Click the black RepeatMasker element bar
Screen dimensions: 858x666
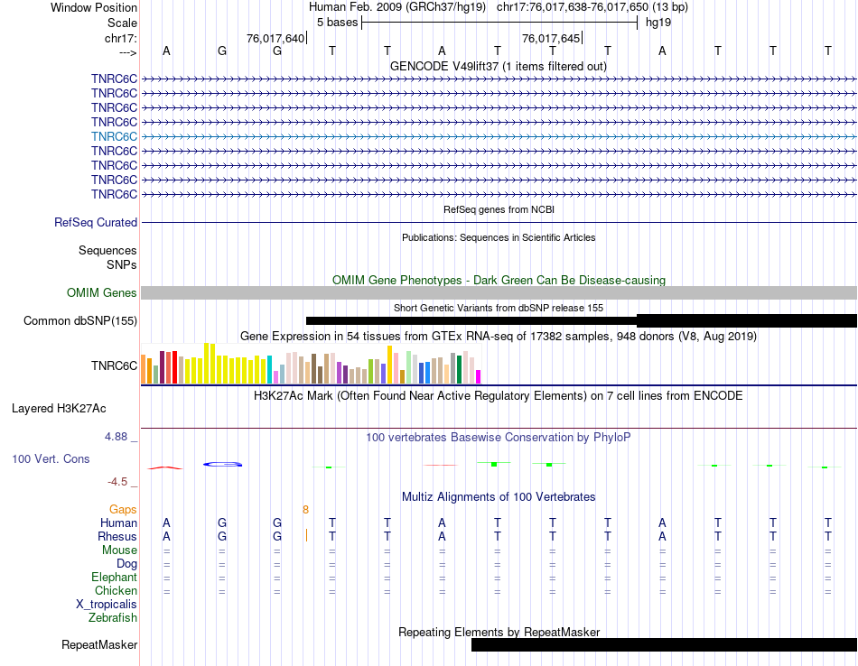pyautogui.click(x=665, y=644)
